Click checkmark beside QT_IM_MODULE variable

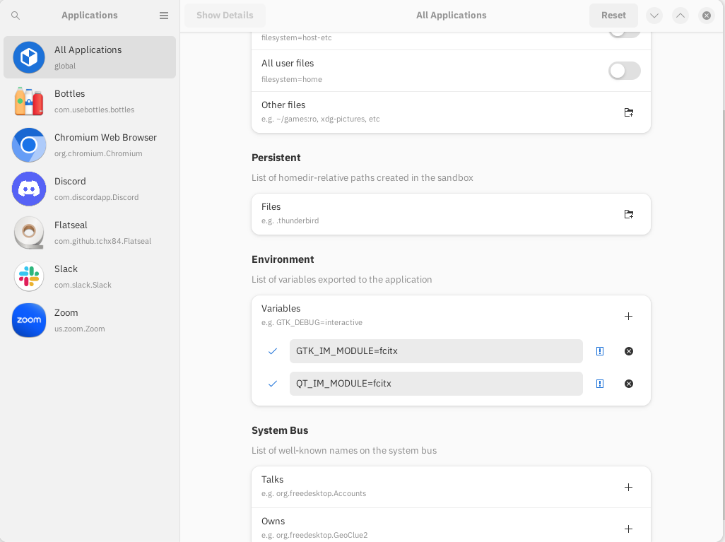[273, 384]
